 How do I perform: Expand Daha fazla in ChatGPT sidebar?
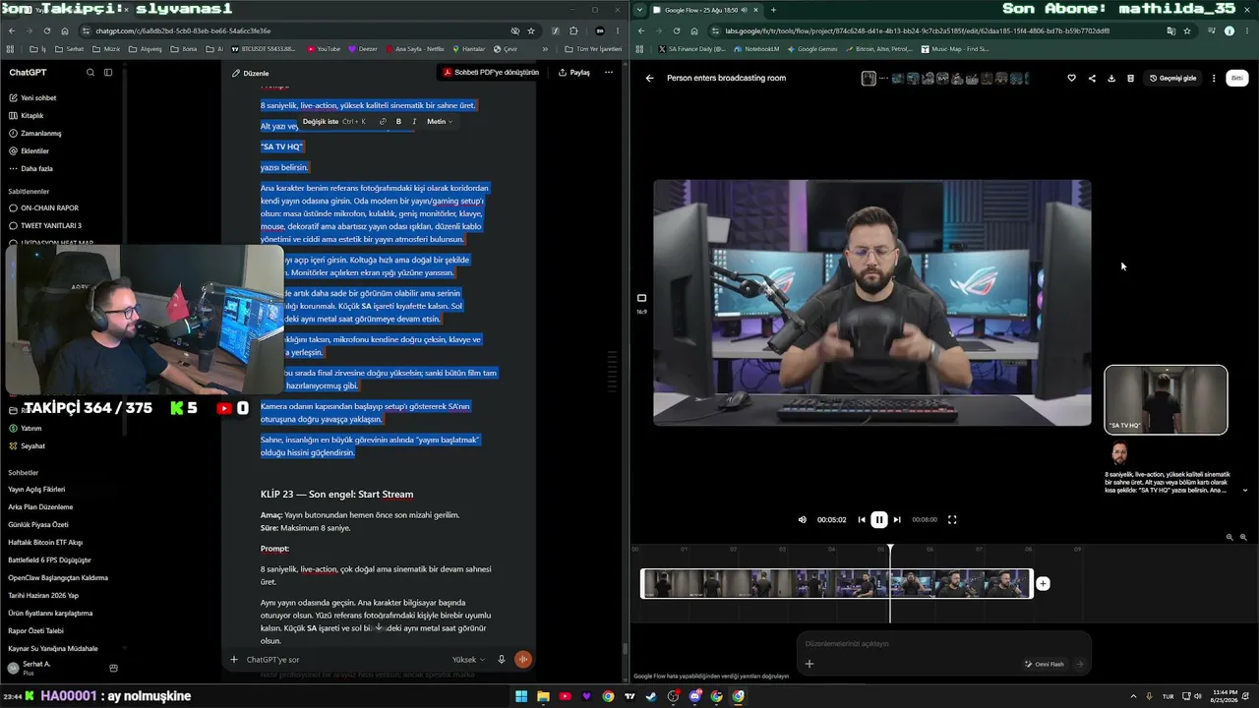tap(36, 168)
